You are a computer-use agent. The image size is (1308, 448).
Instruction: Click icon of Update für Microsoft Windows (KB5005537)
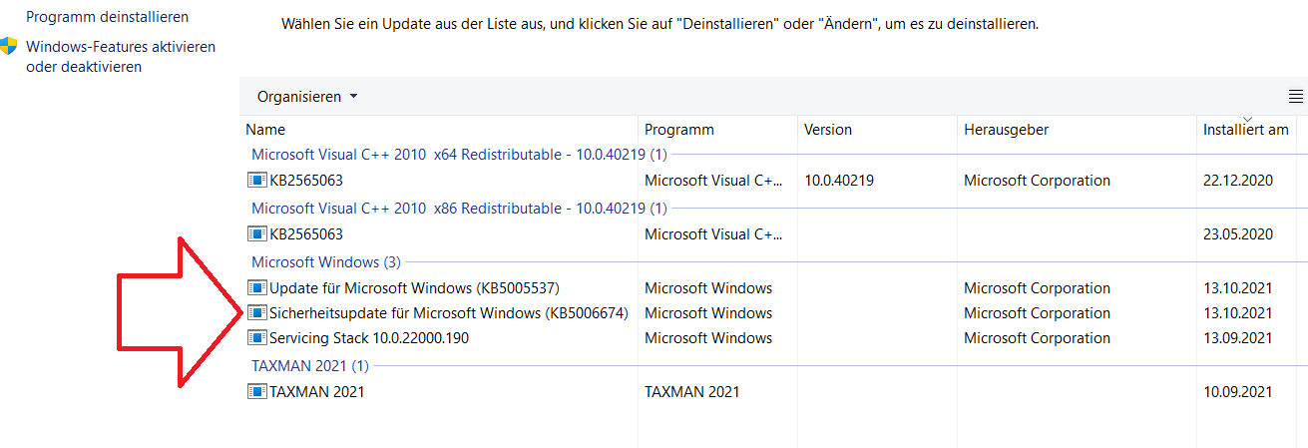(x=257, y=288)
